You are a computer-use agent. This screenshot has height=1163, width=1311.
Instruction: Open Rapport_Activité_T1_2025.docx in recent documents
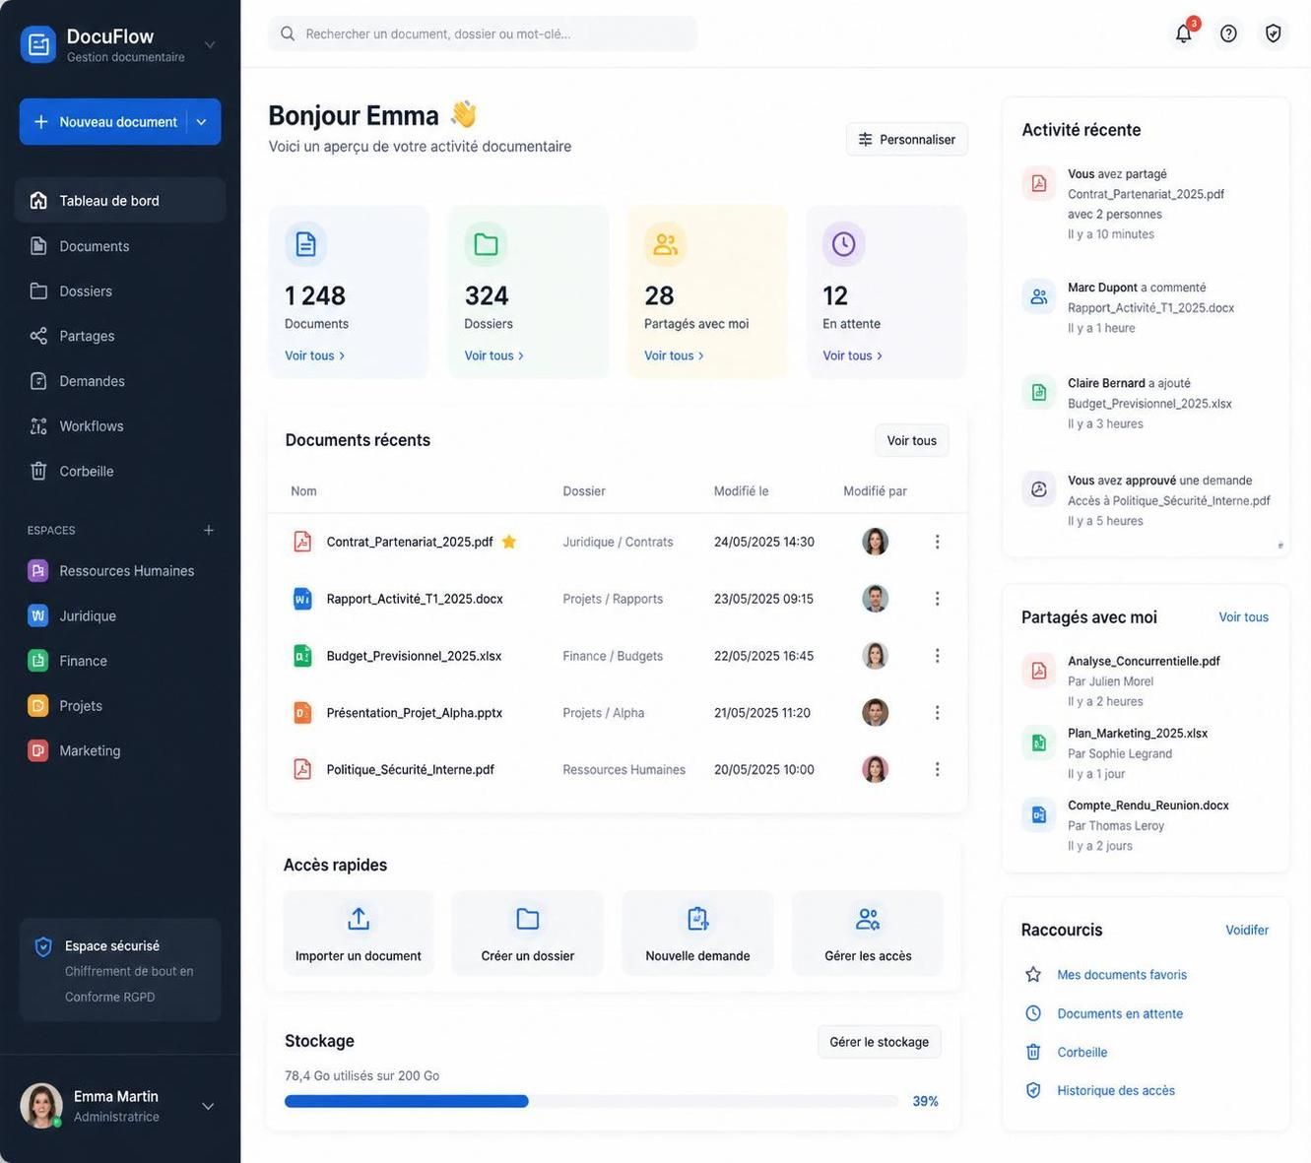click(x=415, y=599)
